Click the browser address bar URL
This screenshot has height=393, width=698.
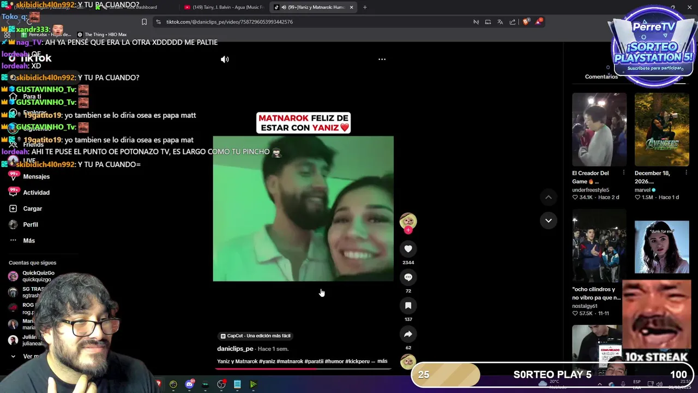[229, 22]
